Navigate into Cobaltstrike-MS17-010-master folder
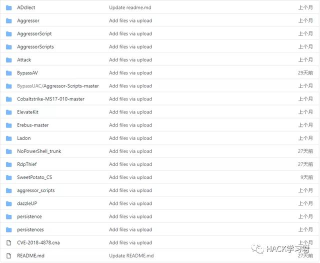This screenshot has height=263, width=320. tap(50, 99)
